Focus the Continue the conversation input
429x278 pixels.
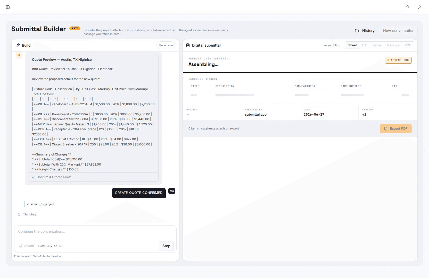(95, 232)
